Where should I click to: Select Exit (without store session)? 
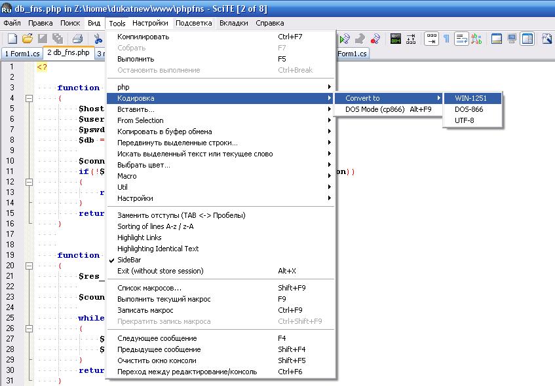pos(221,271)
